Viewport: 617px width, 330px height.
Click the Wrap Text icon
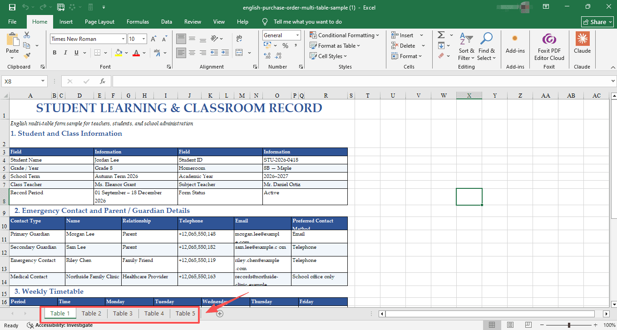coord(239,39)
